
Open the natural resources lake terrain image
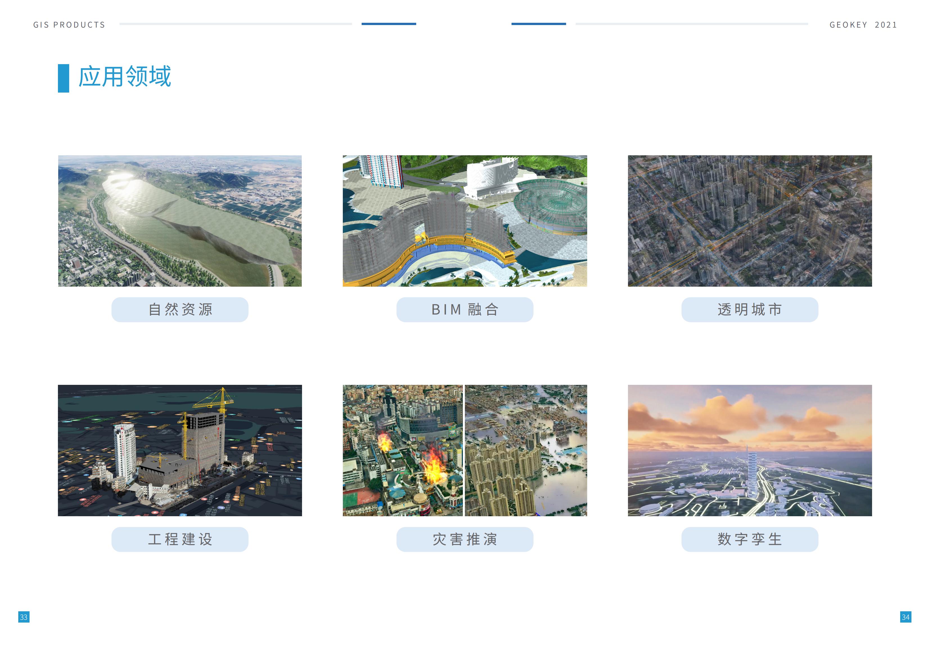pyautogui.click(x=180, y=221)
